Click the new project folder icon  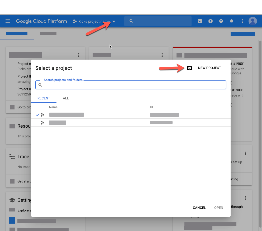(189, 68)
